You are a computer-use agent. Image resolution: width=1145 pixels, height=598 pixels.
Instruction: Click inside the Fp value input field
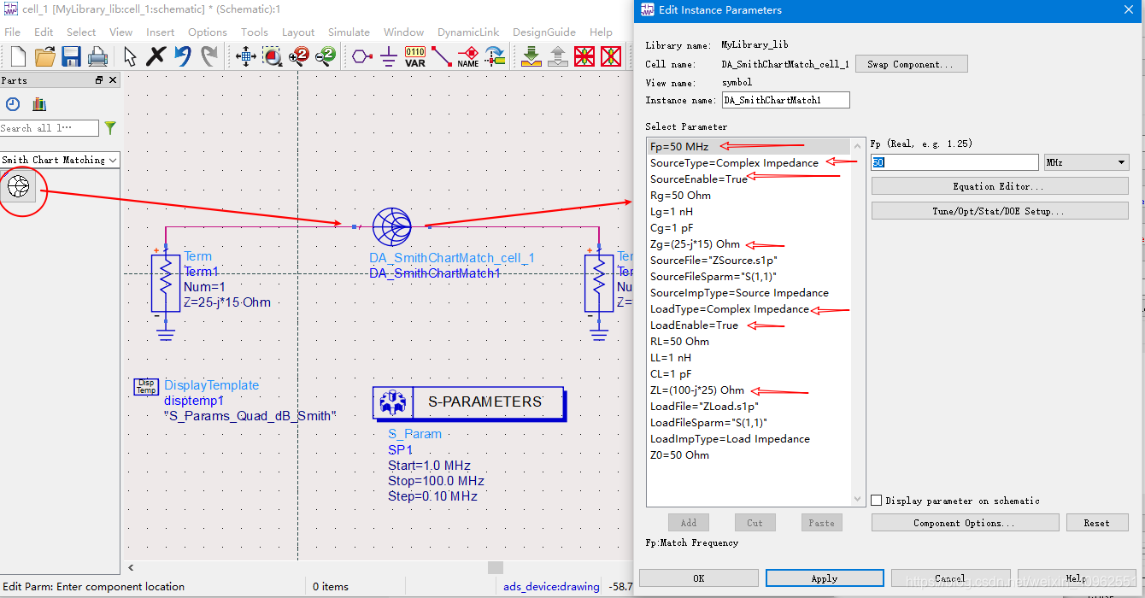[x=954, y=161]
